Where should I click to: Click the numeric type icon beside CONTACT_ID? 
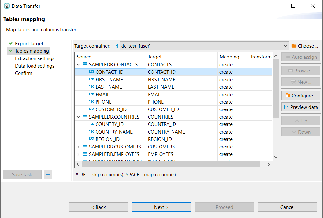point(91,72)
